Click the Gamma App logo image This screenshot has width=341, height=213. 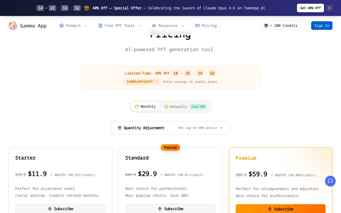coord(13,26)
